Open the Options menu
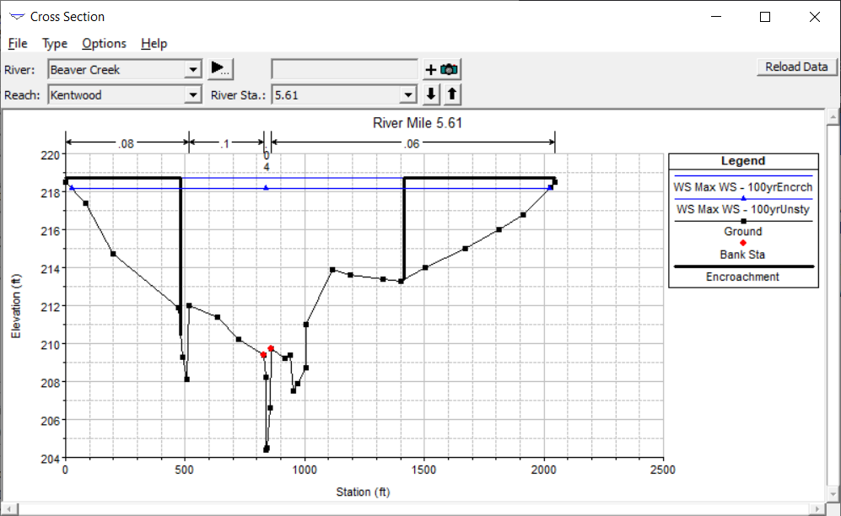The image size is (841, 516). click(104, 44)
